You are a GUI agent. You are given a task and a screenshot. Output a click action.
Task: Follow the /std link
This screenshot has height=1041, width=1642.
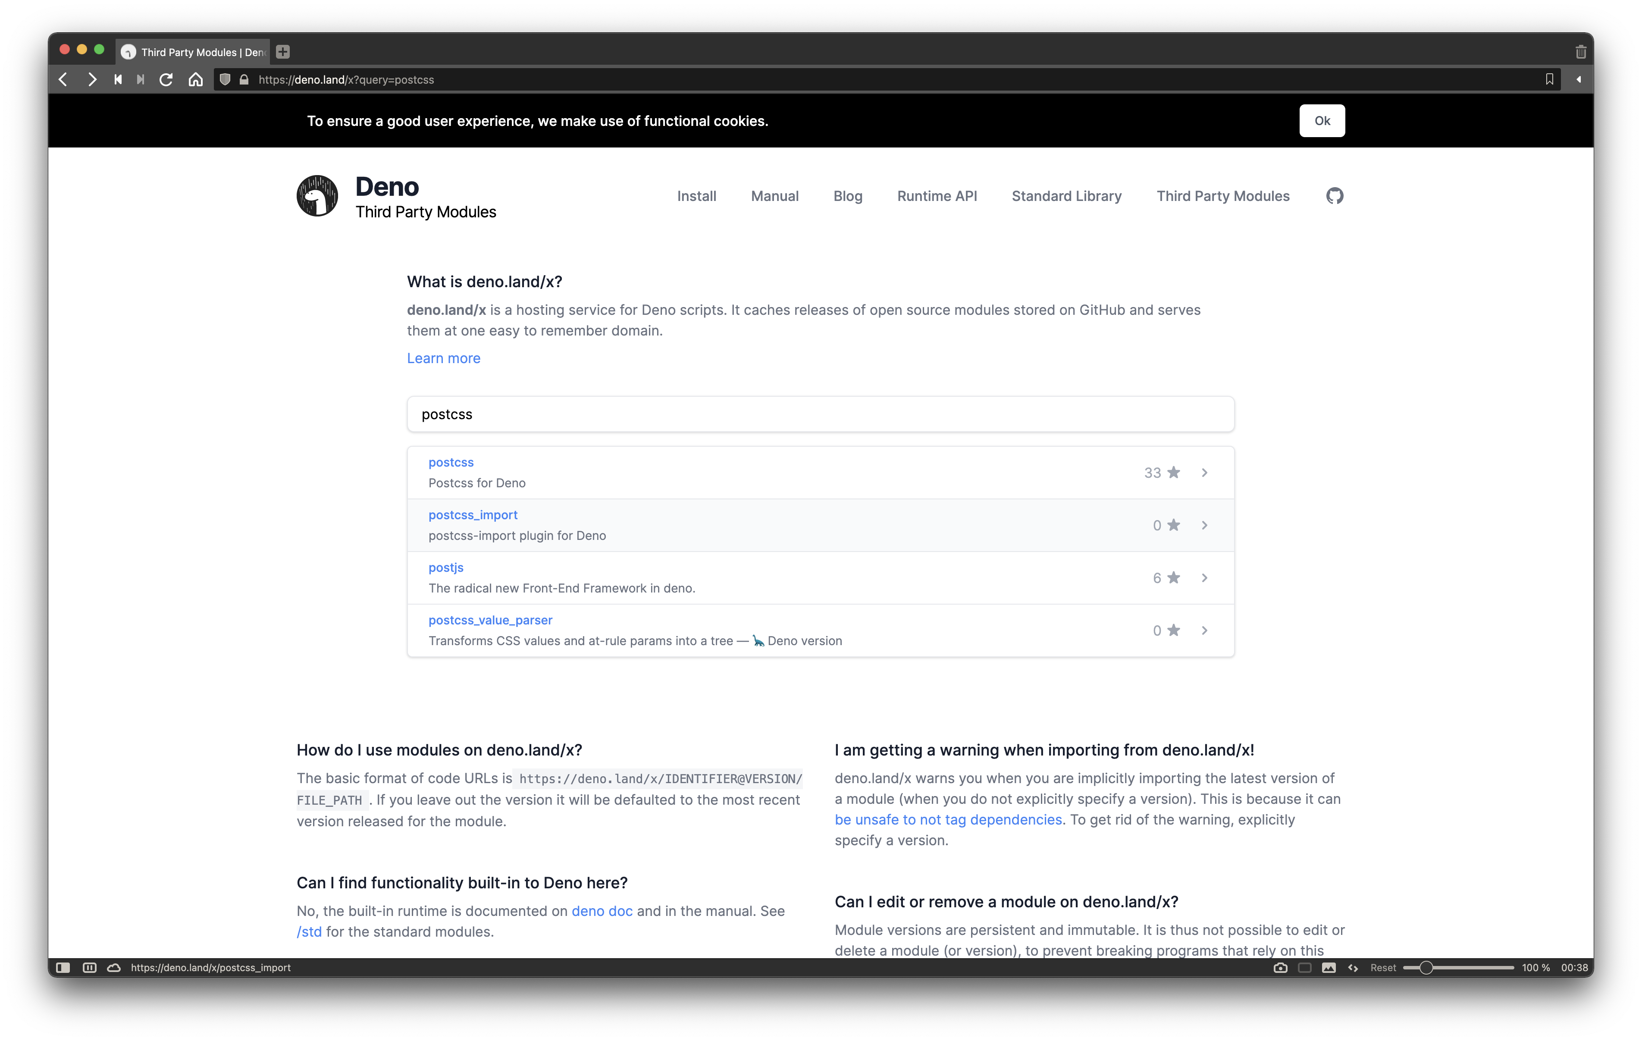(x=309, y=931)
